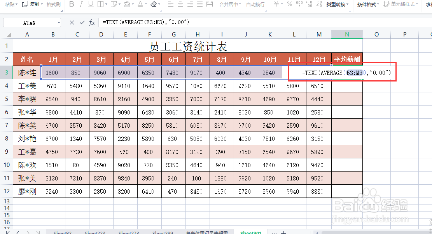
Task: Click the 自动换行 wrap text button
Action: pos(255,4)
